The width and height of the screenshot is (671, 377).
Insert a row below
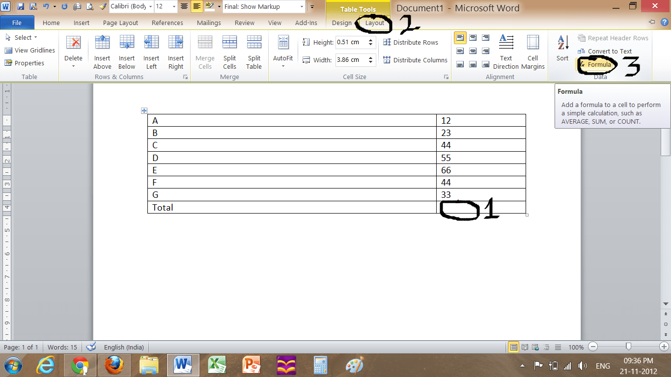pyautogui.click(x=127, y=53)
